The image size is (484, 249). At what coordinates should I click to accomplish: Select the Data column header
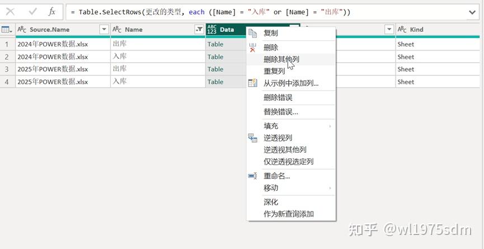click(227, 30)
